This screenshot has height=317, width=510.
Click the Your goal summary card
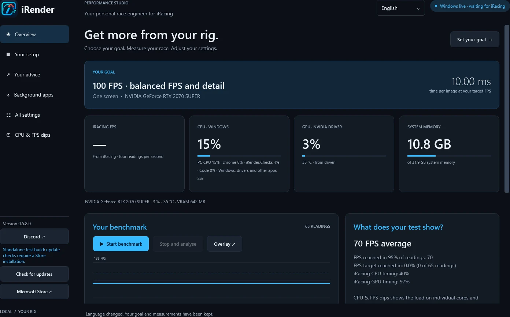[292, 85]
